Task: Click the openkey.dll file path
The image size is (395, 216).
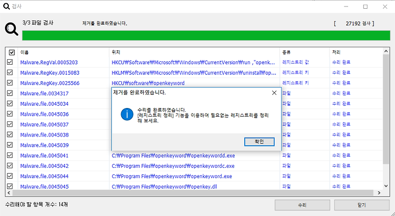Action: coord(164,186)
